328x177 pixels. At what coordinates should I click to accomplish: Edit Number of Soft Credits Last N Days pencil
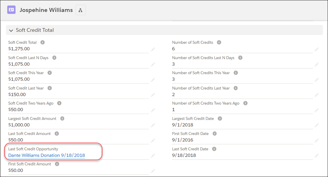tap(317, 64)
